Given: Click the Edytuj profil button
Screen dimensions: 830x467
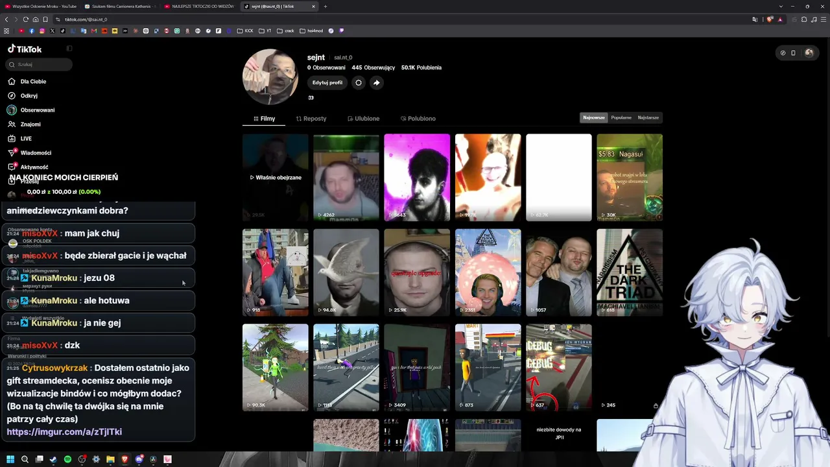Looking at the screenshot, I should (327, 82).
